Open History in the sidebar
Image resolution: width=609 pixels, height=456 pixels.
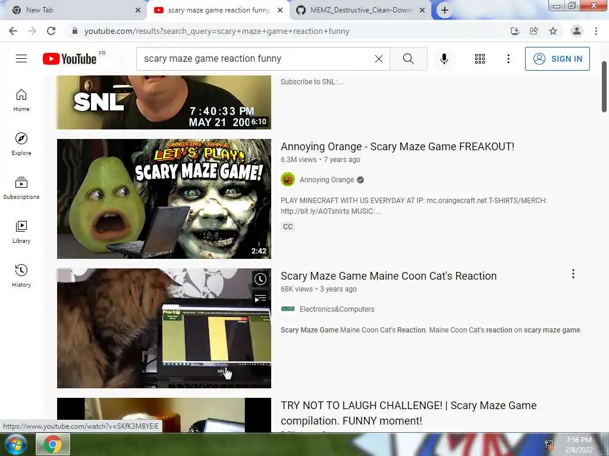click(x=21, y=275)
